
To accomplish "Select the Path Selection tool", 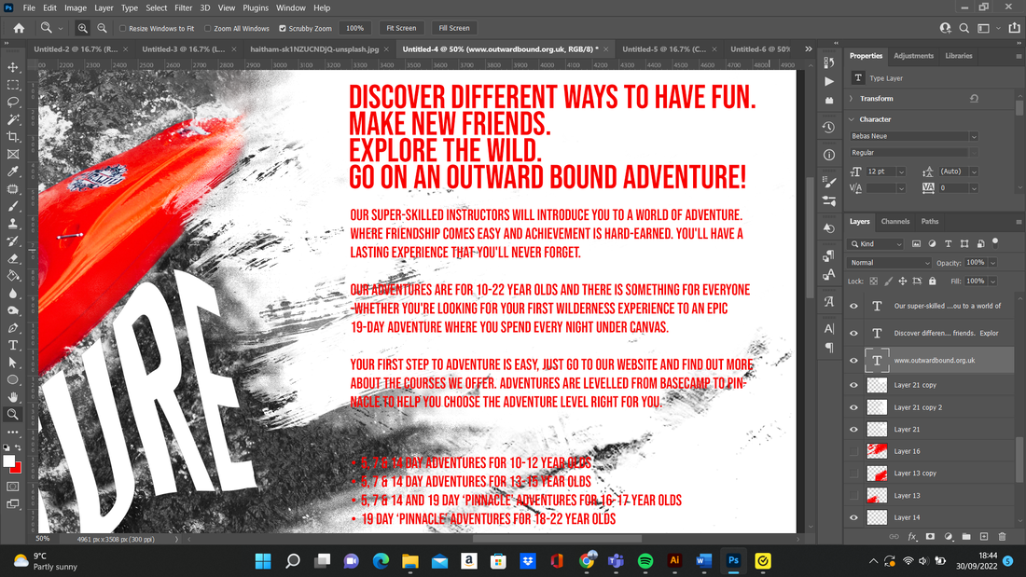I will coord(12,363).
